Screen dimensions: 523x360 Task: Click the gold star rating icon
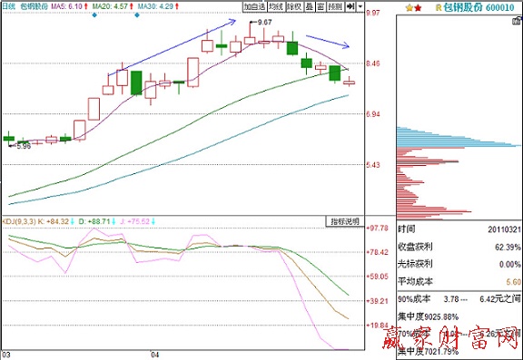click(x=410, y=7)
